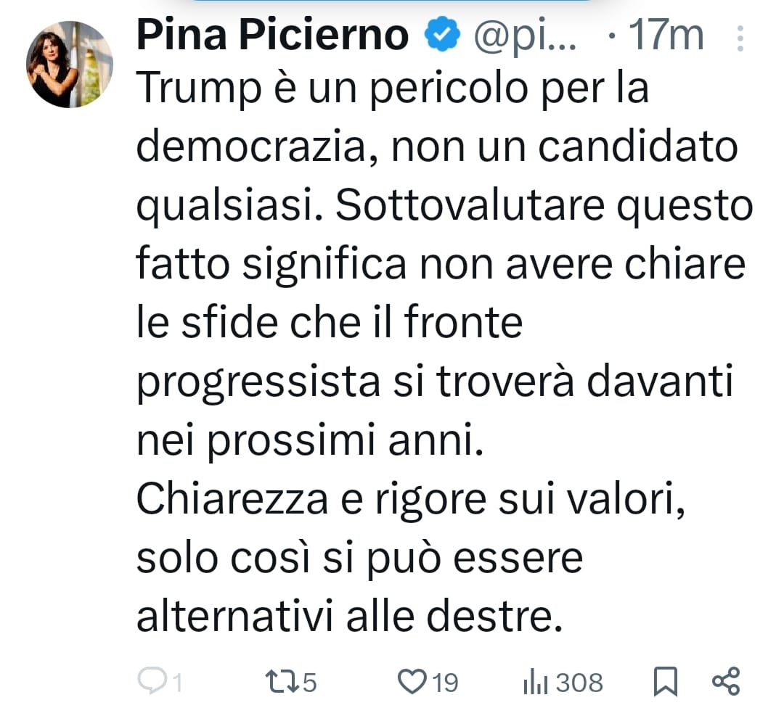This screenshot has width=784, height=708.
Task: Open Pina Picierno's profile picture
Action: click(x=70, y=65)
